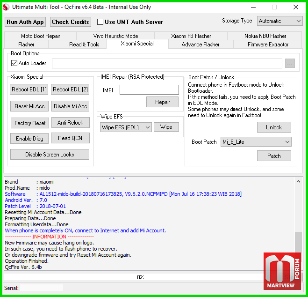Image resolution: width=308 pixels, height=297 pixels.
Task: Click Enable Diag button
Action: point(29,139)
